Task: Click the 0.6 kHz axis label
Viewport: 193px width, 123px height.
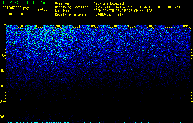Action: click(x=2, y=117)
